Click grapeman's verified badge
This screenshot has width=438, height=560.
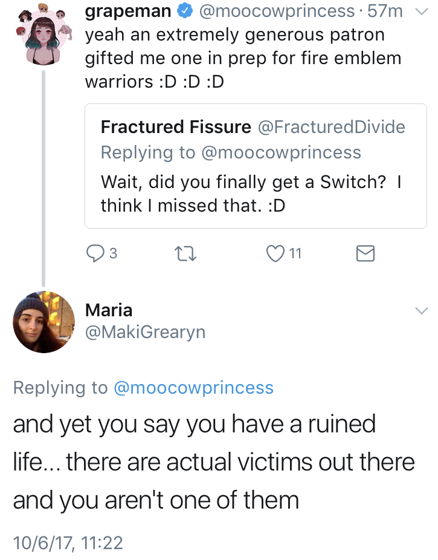(x=185, y=11)
